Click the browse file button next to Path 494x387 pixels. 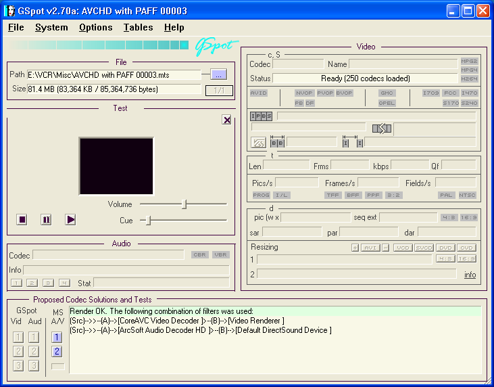coord(219,74)
